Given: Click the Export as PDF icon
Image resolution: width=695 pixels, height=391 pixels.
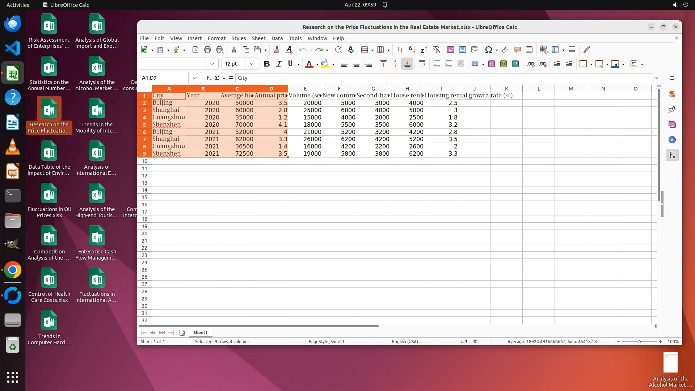Looking at the screenshot, I should pos(195,50).
